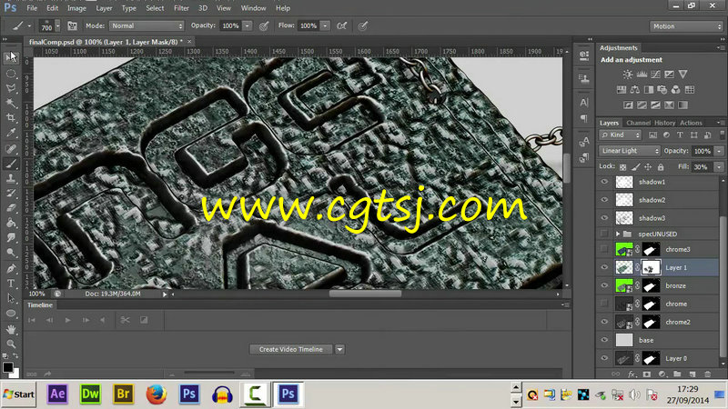Toggle the Brush panel icon in options bar
Screen dimensions: 728x409
(73, 26)
